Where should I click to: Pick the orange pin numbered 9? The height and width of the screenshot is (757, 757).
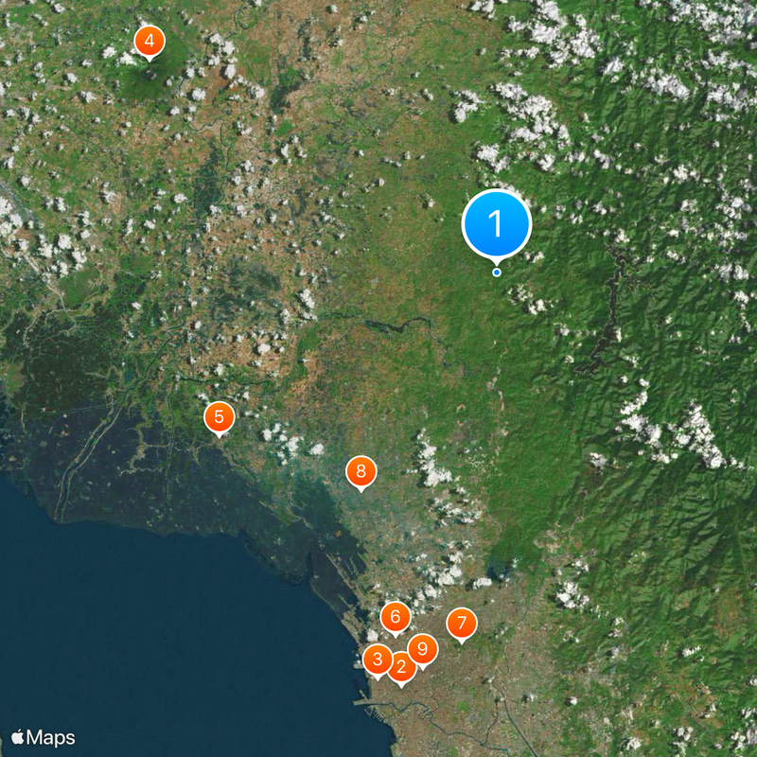coord(423,649)
